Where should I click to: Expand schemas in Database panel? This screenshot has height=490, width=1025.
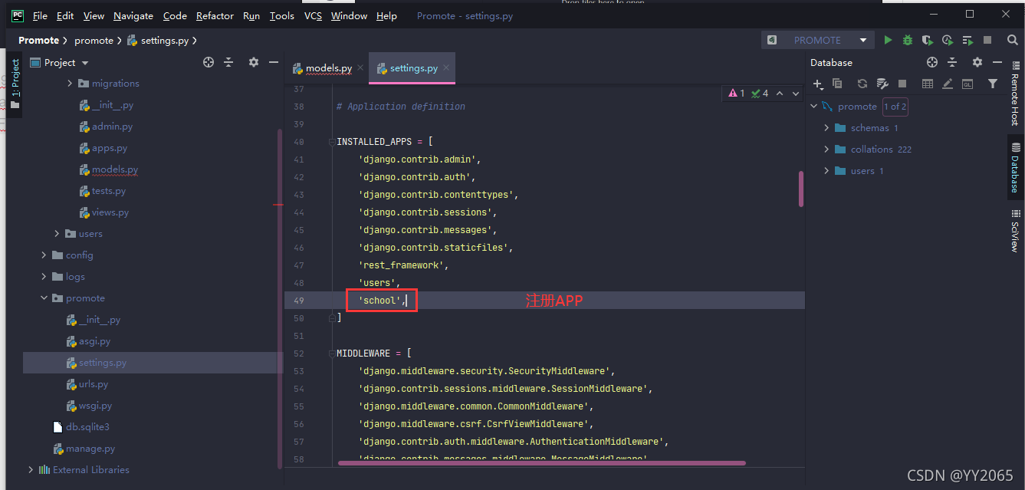pyautogui.click(x=826, y=128)
